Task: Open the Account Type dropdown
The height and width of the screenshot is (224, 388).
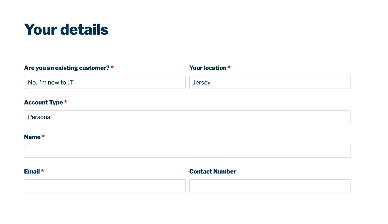Action: point(187,117)
